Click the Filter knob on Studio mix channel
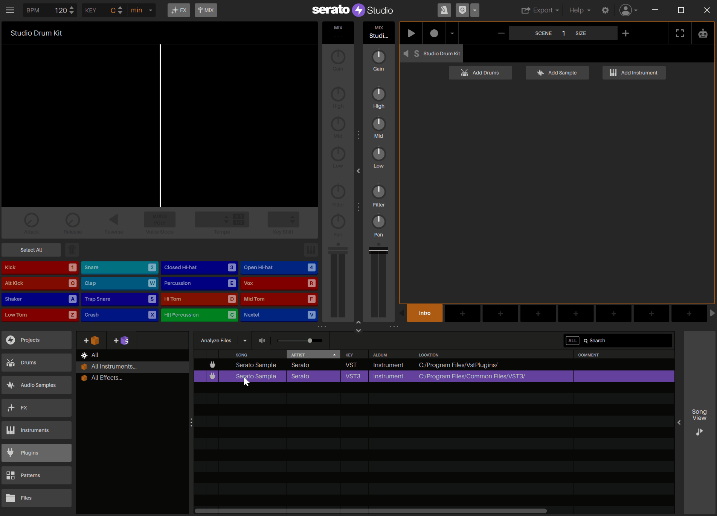The width and height of the screenshot is (717, 516). coord(378,192)
